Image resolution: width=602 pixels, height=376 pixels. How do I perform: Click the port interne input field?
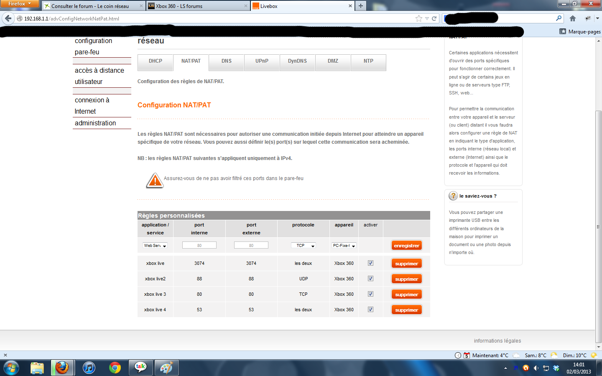pyautogui.click(x=199, y=245)
